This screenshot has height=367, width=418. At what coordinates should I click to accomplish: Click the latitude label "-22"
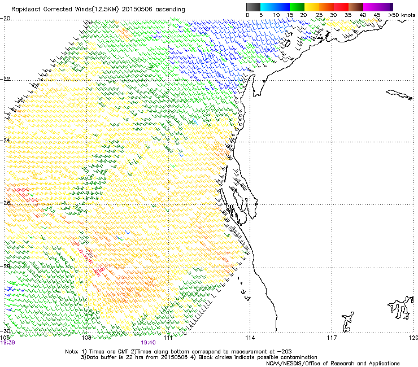point(5,79)
